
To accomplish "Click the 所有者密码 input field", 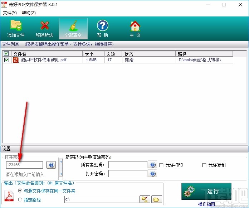I will 127,165.
